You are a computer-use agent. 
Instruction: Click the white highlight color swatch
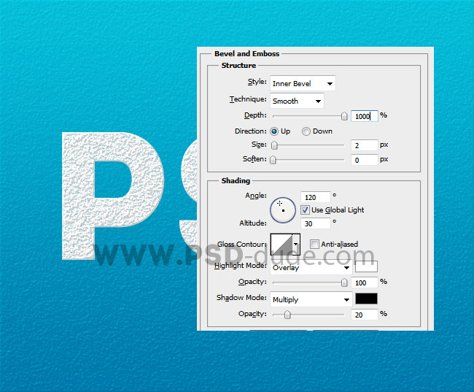(366, 266)
